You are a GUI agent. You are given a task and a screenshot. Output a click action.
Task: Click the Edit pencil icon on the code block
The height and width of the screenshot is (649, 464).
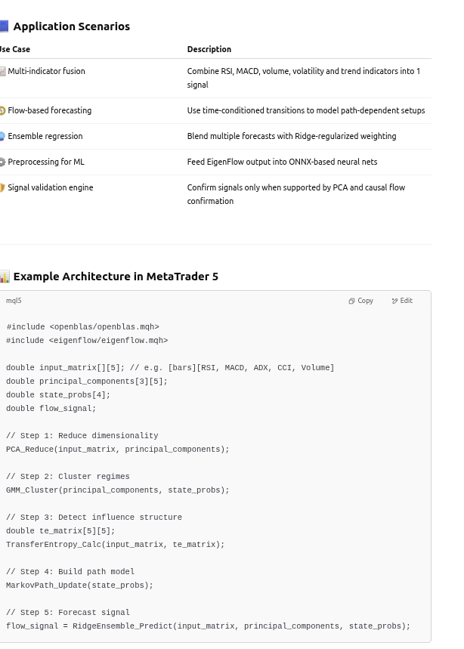[x=394, y=301]
